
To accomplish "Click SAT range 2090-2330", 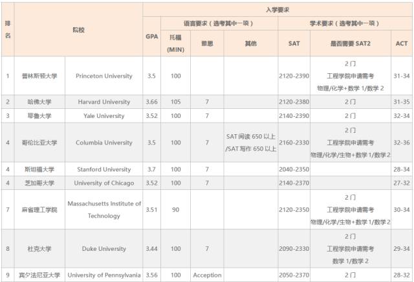I will click(294, 249).
